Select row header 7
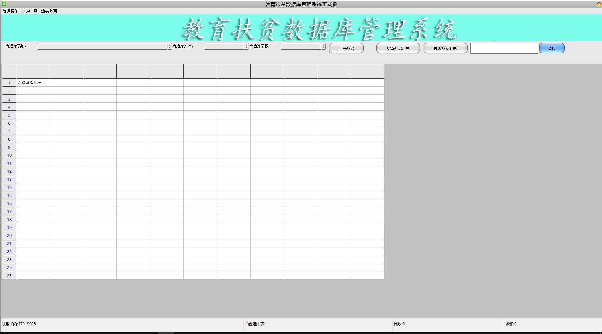The width and height of the screenshot is (602, 334). point(9,131)
